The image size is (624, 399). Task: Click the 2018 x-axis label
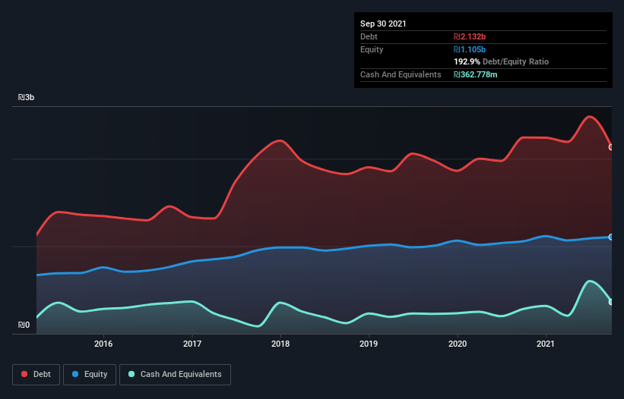pos(280,344)
